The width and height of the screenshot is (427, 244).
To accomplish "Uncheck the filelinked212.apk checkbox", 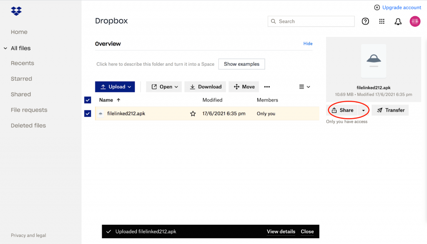I will click(88, 113).
